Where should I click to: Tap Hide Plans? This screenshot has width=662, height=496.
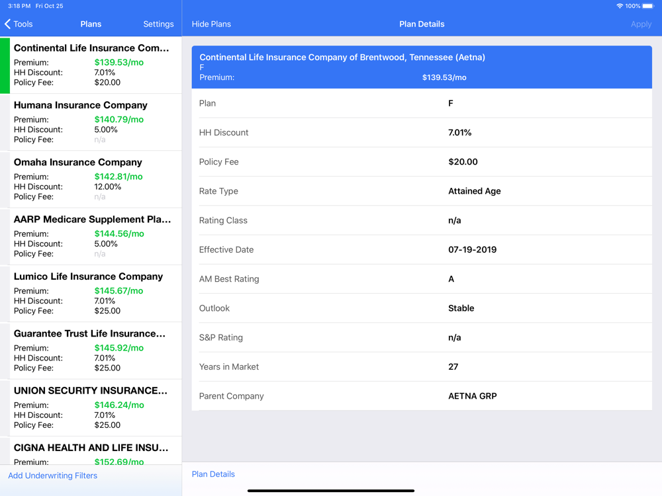click(211, 24)
